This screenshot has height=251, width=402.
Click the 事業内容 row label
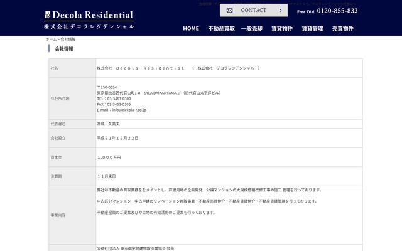tap(58, 215)
